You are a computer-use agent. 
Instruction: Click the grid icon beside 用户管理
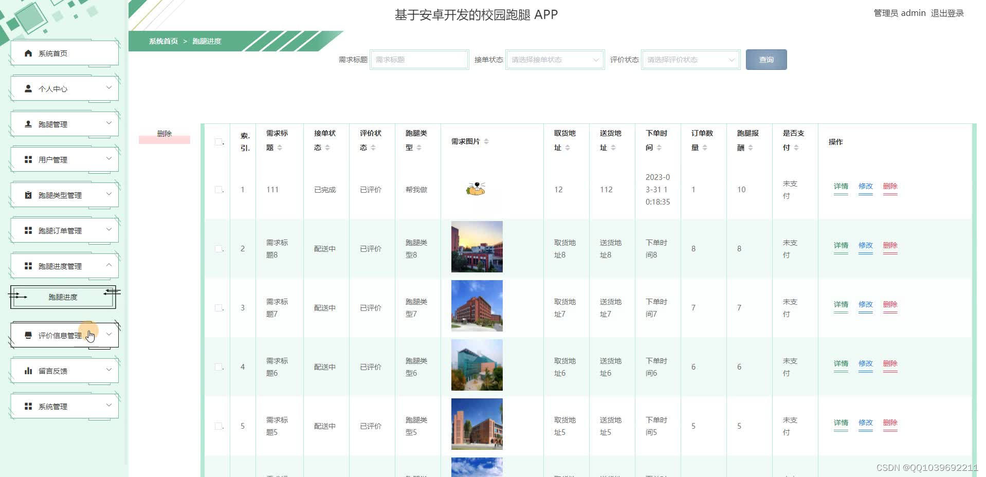pos(28,159)
